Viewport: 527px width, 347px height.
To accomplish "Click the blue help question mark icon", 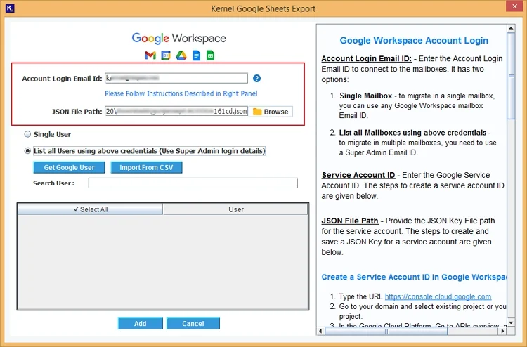I will point(257,79).
